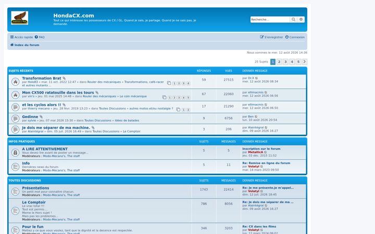Click attachment icon beside Gedinne
The width and height of the screenshot is (375, 234).
click(41, 117)
